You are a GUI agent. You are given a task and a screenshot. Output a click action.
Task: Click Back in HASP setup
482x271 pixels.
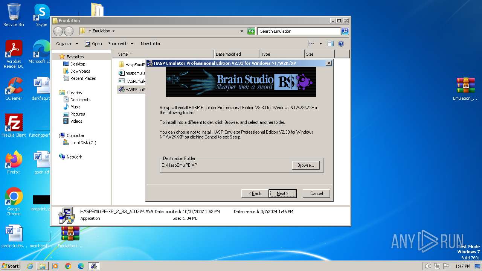(255, 193)
